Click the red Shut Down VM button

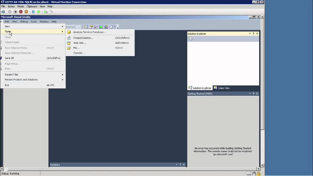(x=21, y=12)
